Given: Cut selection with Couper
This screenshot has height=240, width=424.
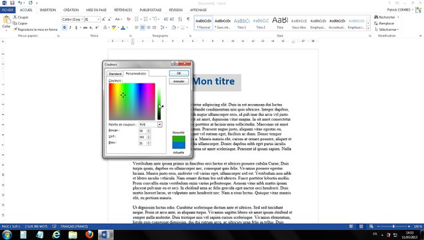Looking at the screenshot, I should (x=21, y=17).
